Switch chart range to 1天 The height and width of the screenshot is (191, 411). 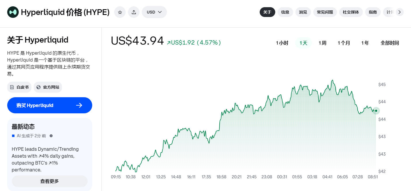tap(303, 43)
